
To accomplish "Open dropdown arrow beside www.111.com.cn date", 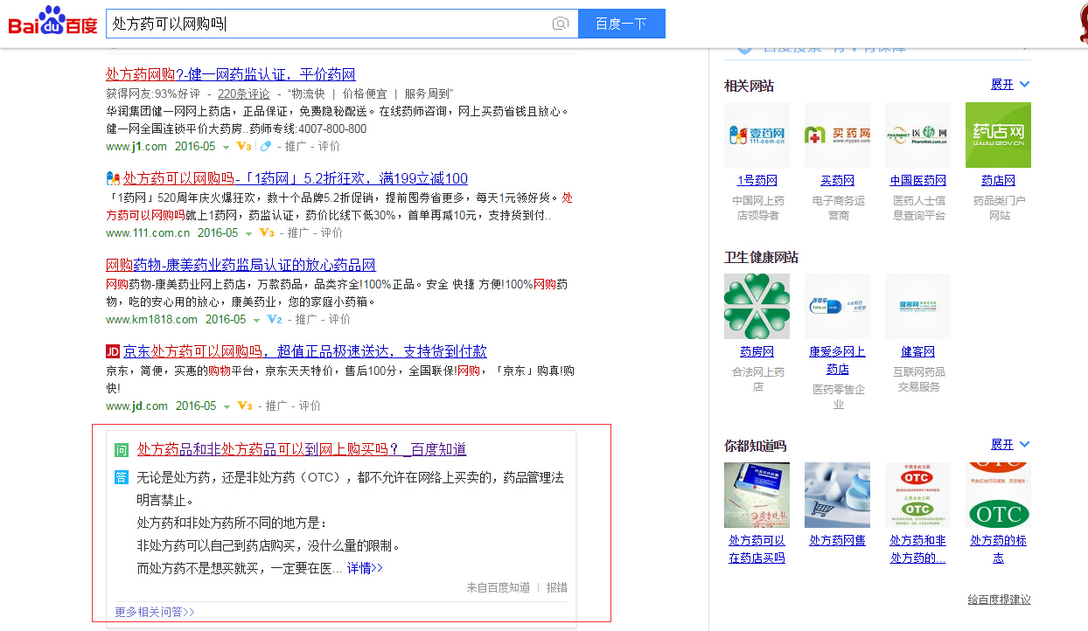I will (x=248, y=233).
